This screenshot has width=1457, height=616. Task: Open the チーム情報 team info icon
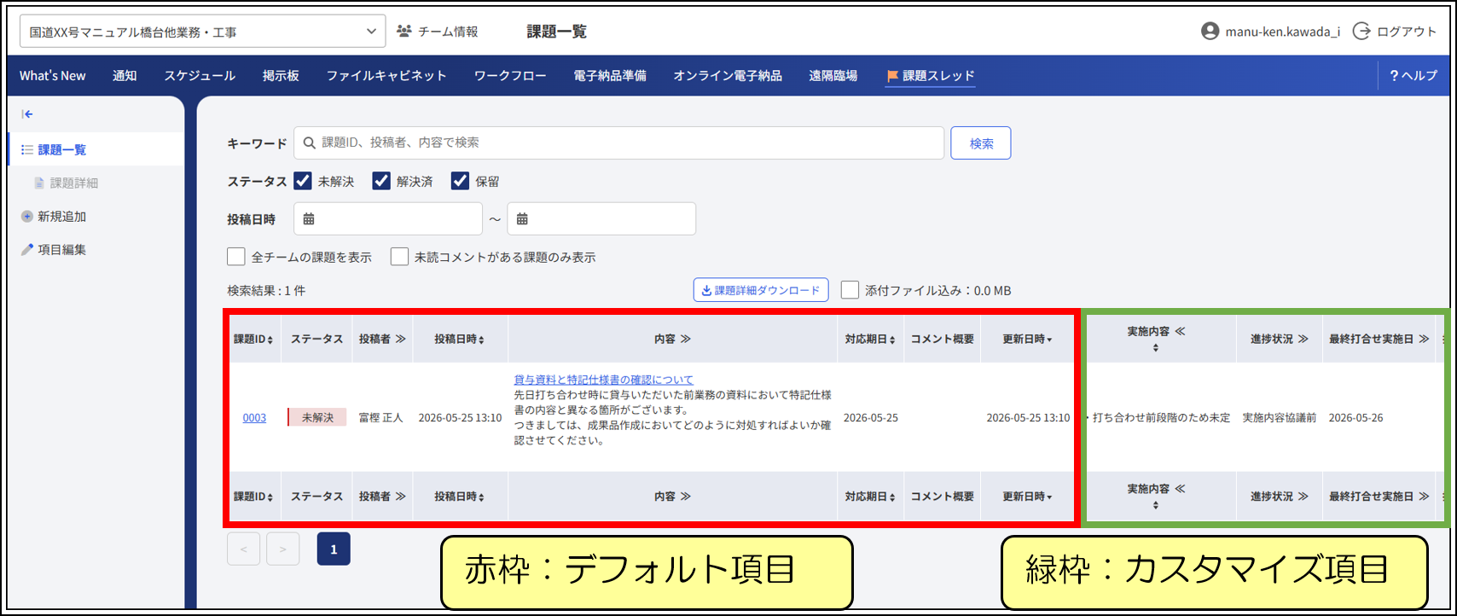click(x=404, y=32)
